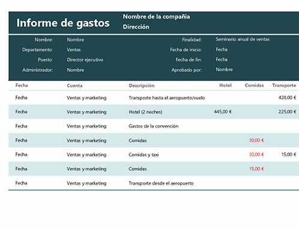Click red '30,00 €' in the 'Comidas y taxi' row
Viewport: 299px width, 229px height.
coord(256,154)
